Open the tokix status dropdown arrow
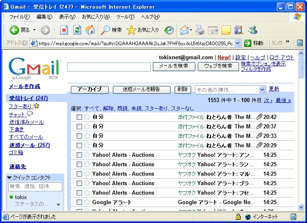Viewport: 307px width, 223px height. coord(58,204)
